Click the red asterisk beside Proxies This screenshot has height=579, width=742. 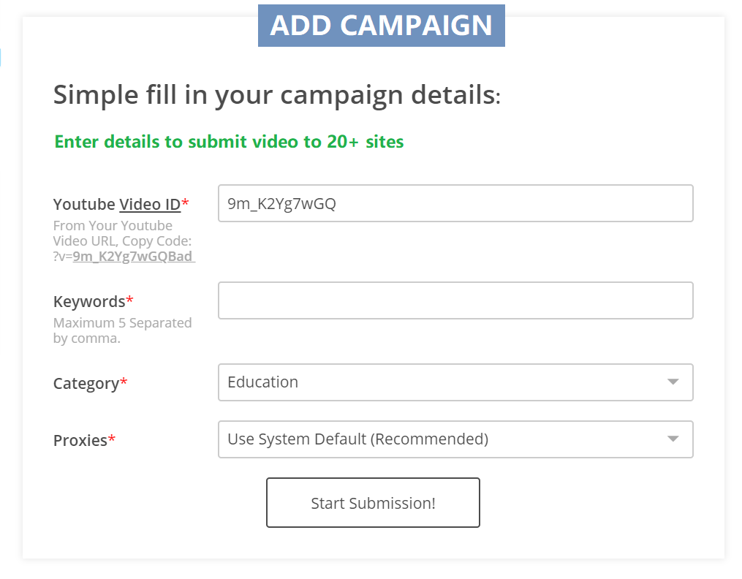(112, 439)
